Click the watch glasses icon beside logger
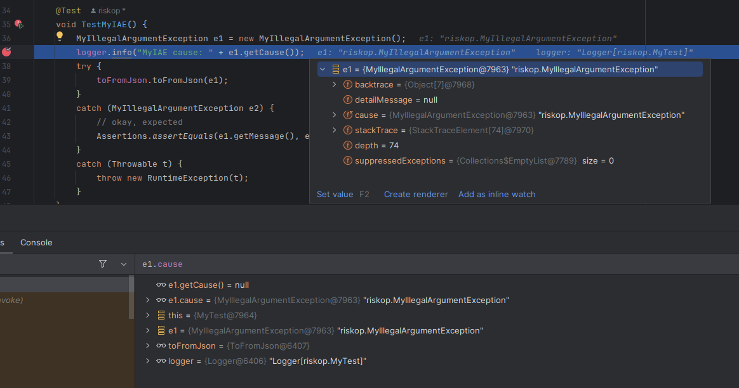This screenshot has height=388, width=739. click(x=161, y=361)
